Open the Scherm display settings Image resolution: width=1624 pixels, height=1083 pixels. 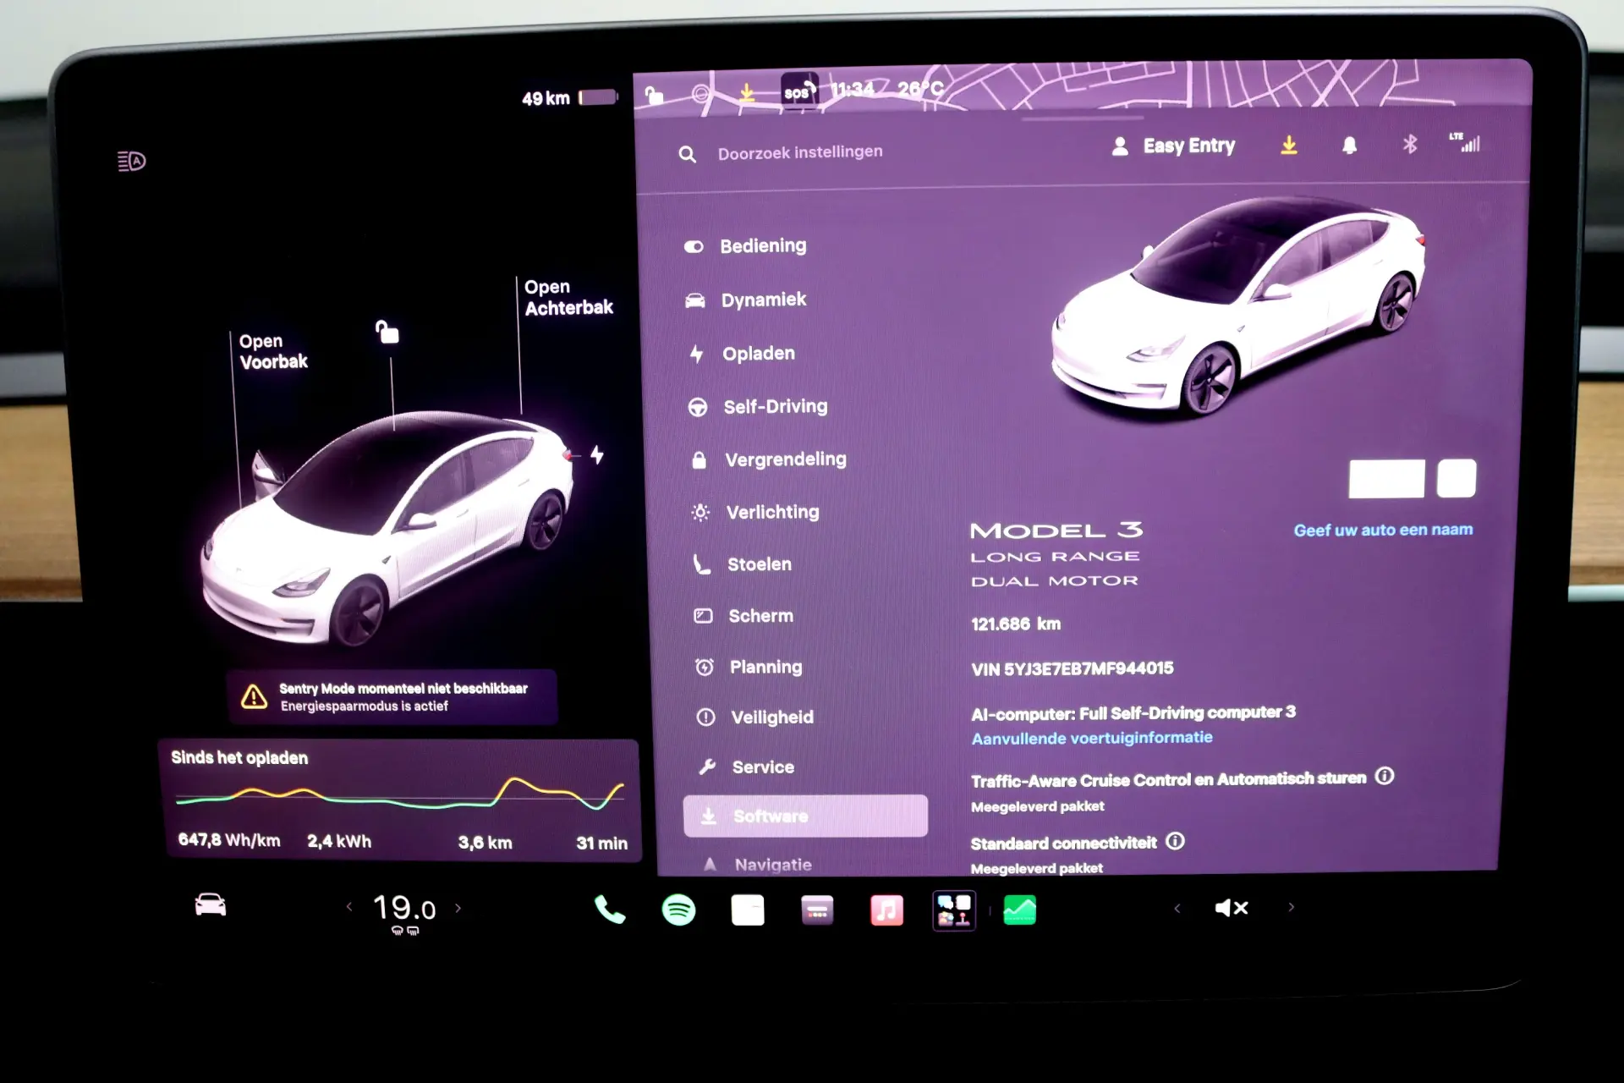743,616
